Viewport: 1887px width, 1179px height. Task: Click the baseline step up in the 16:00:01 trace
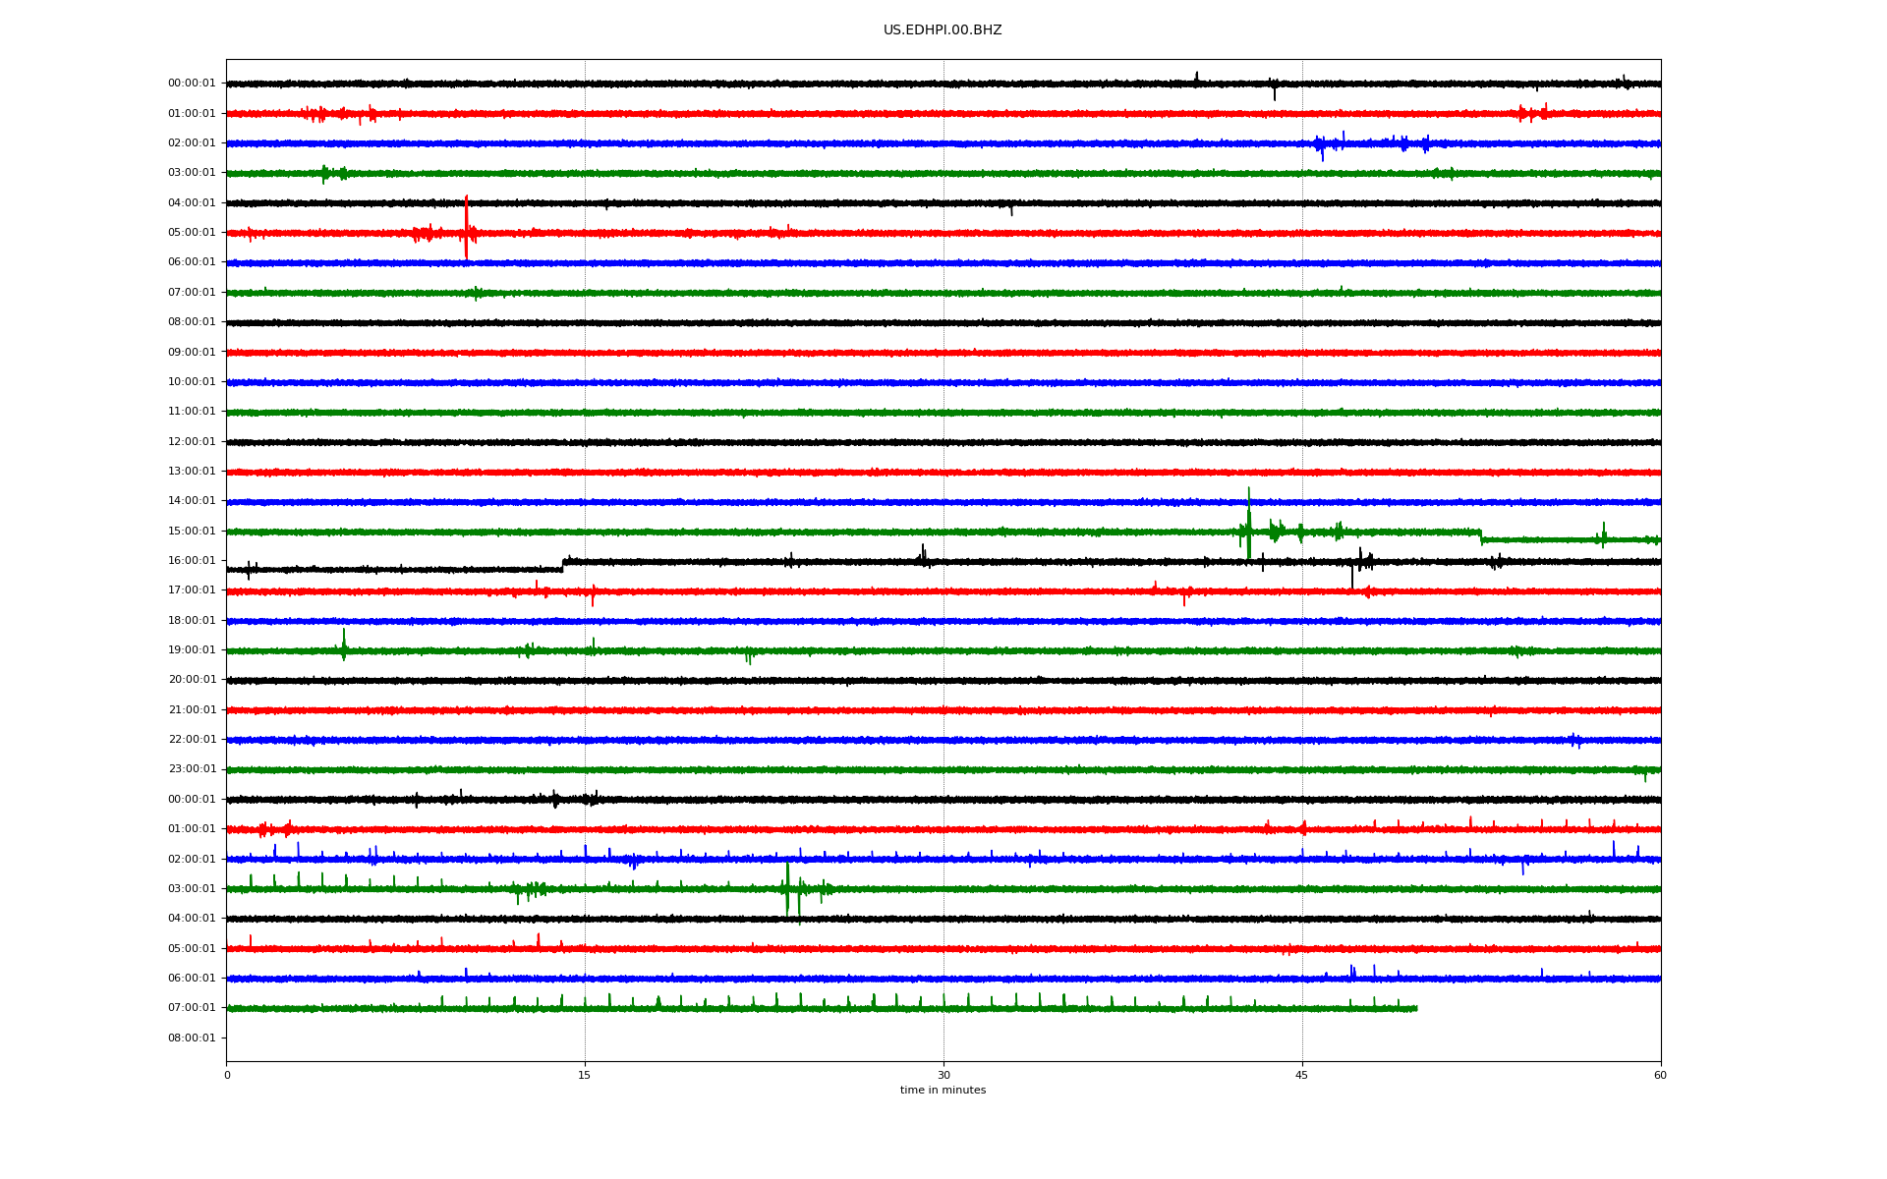point(563,565)
